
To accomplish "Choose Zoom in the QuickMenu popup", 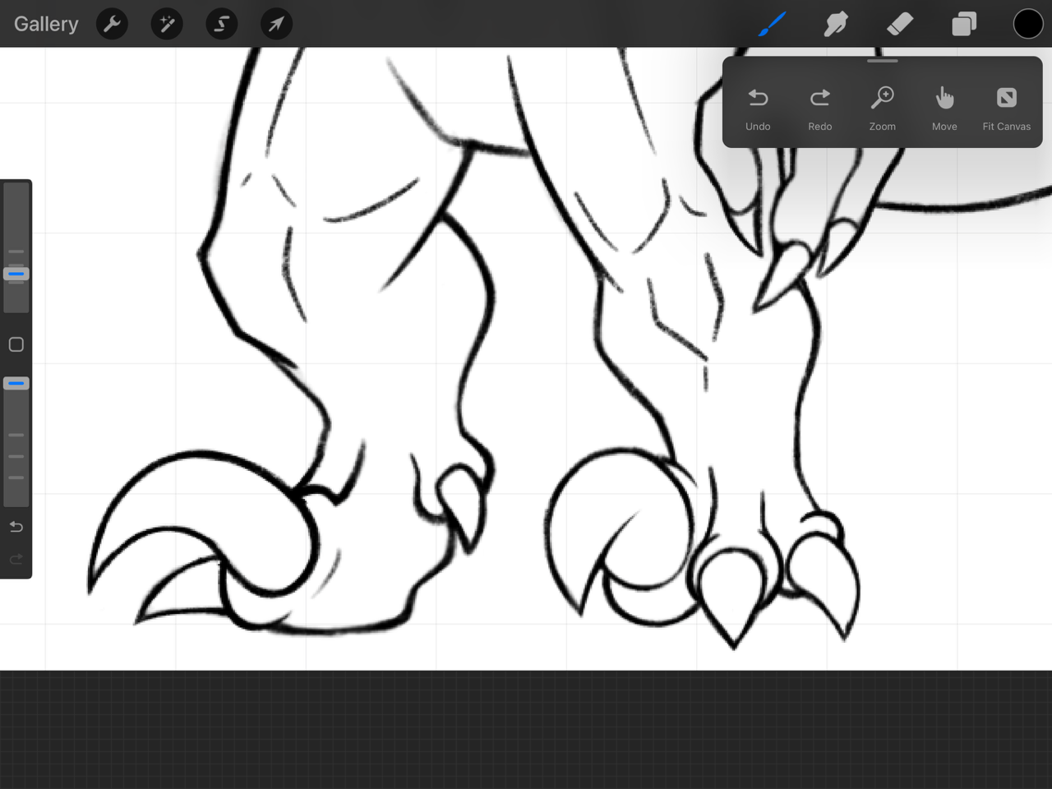I will coord(883,108).
